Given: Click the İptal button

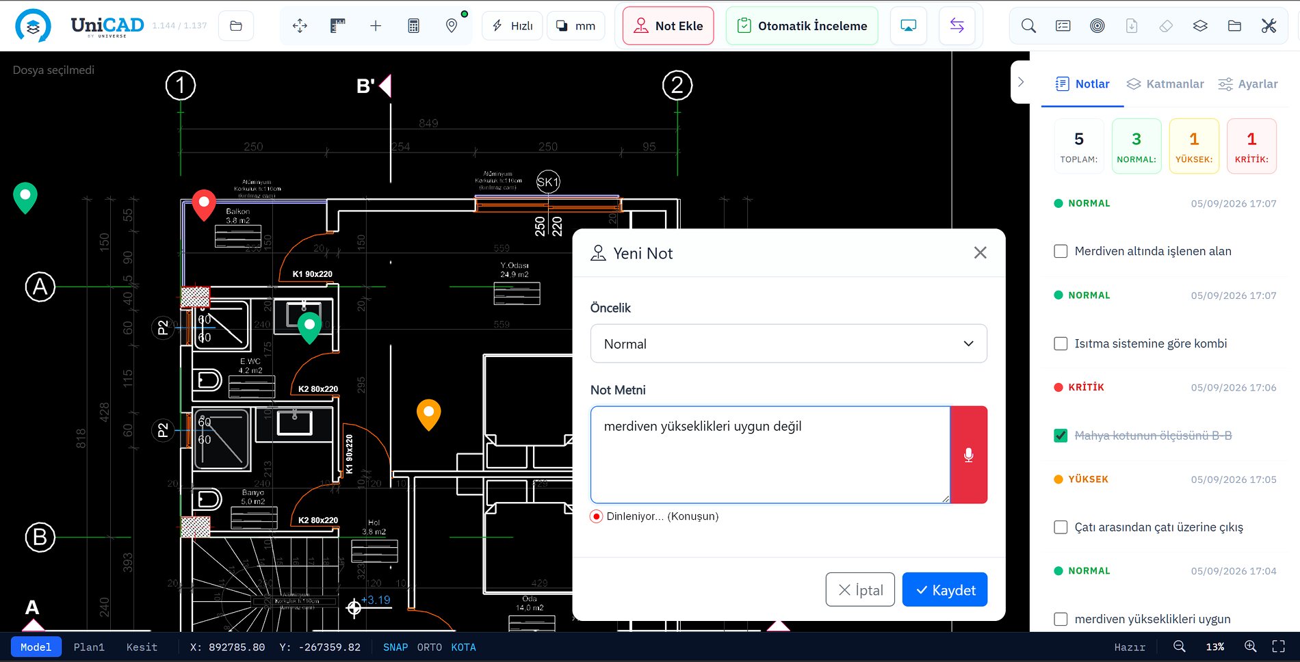Looking at the screenshot, I should 860,590.
